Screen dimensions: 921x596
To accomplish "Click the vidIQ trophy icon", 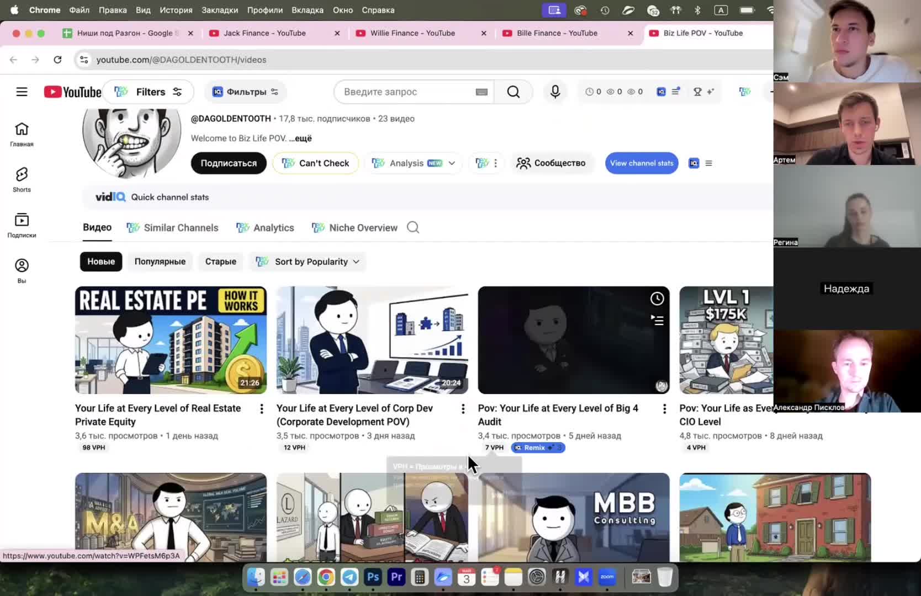I will click(697, 92).
